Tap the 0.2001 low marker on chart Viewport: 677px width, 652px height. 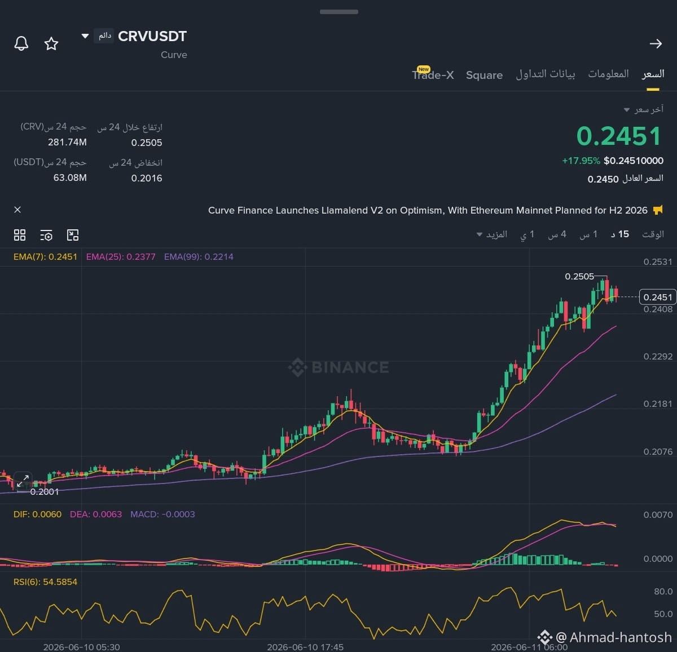[45, 491]
